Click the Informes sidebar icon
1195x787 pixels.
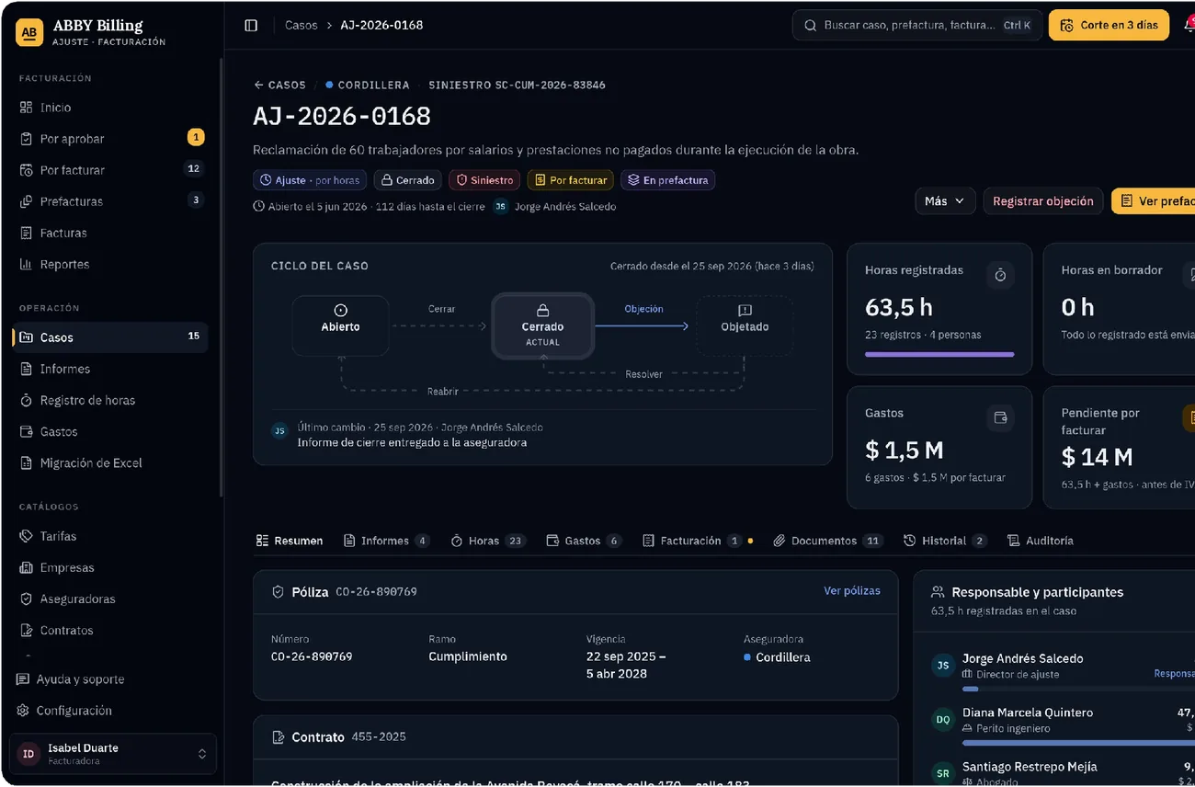point(26,369)
